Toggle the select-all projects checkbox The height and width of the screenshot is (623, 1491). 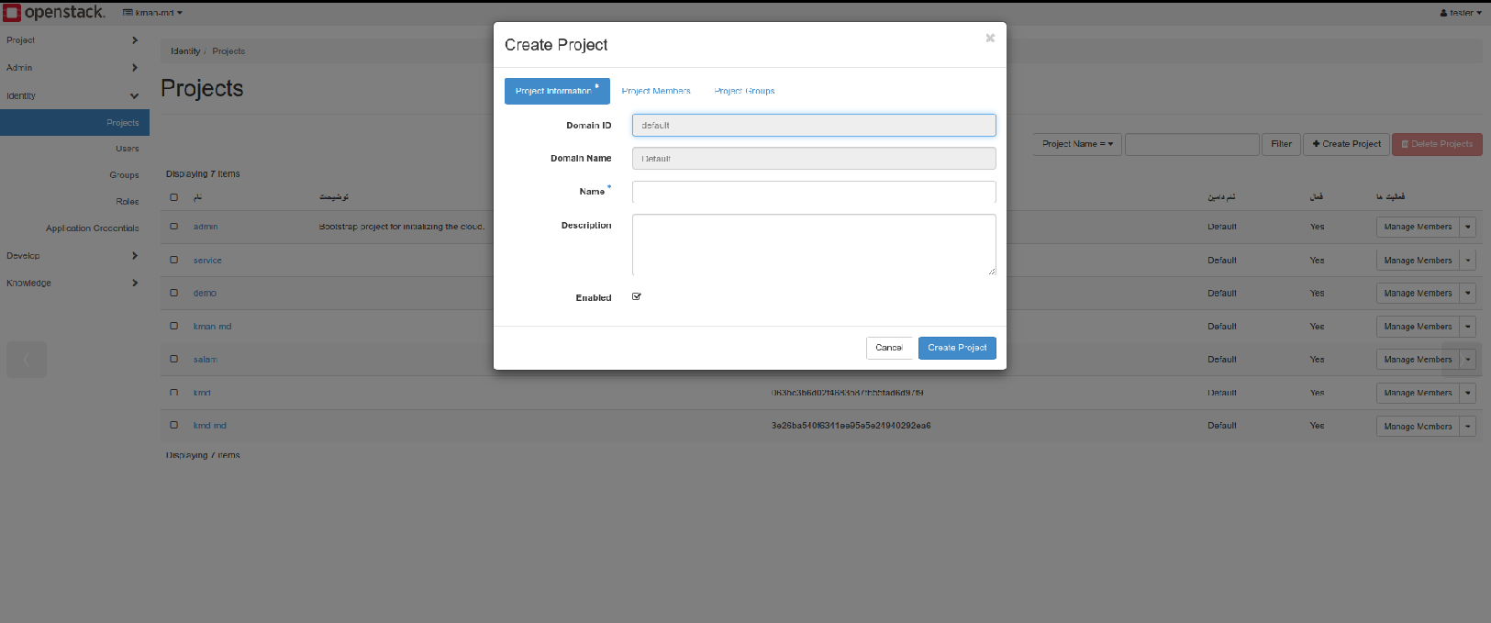click(173, 197)
